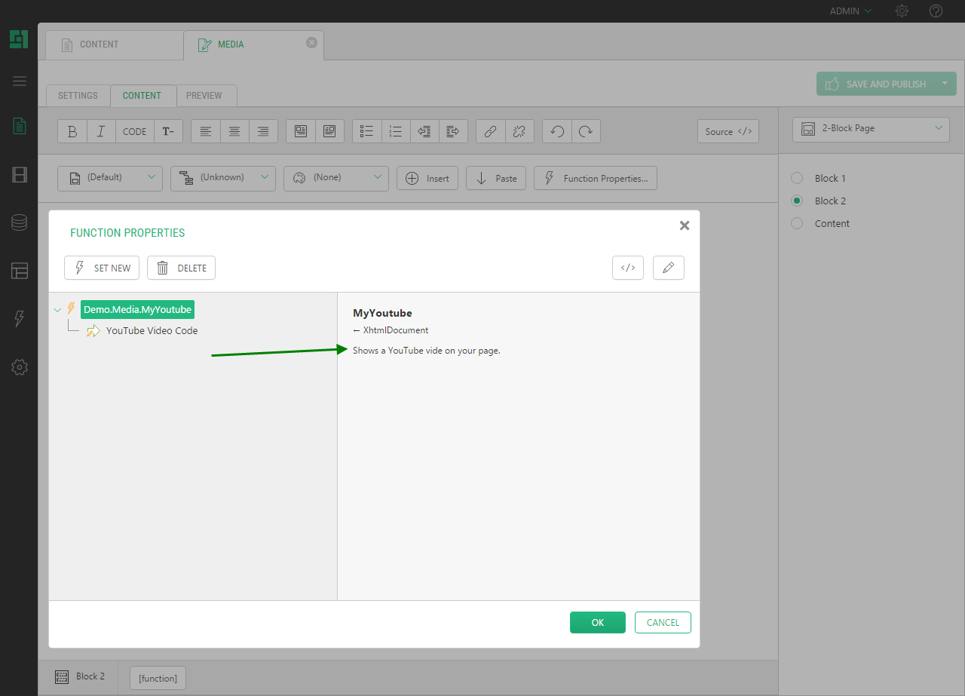Switch to the CONTENT document tab
Viewport: 965px width, 696px height.
(114, 44)
